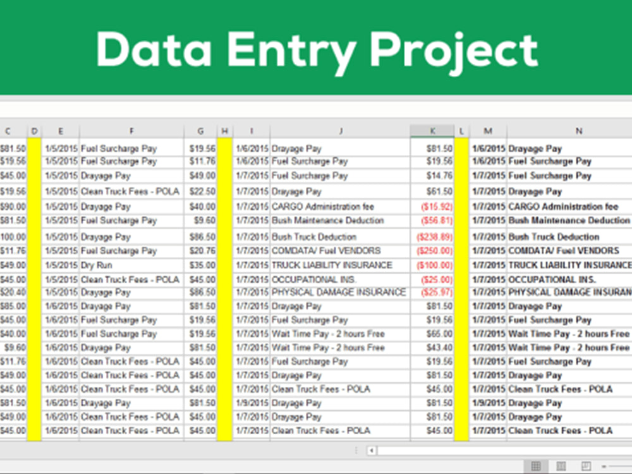The width and height of the screenshot is (632, 474).
Task: Select column F header
Action: pyautogui.click(x=131, y=131)
